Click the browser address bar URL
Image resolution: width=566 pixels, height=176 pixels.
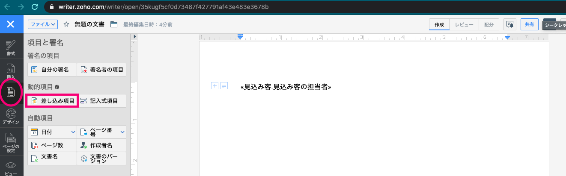164,7
